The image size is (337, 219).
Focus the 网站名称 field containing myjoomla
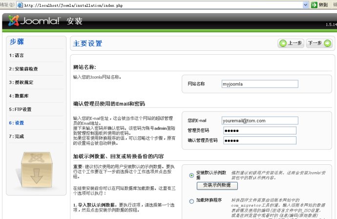(260, 84)
